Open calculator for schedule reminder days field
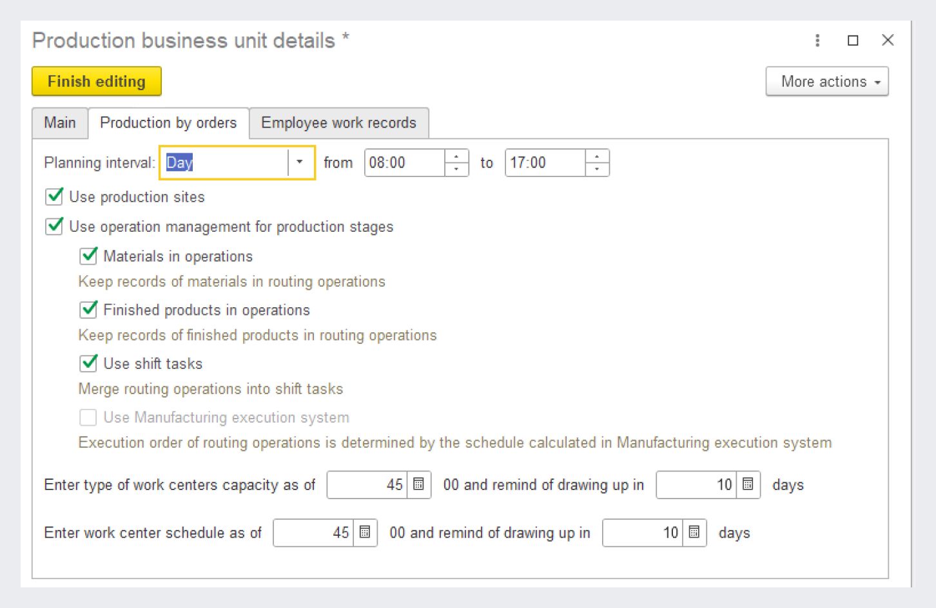 click(x=694, y=533)
